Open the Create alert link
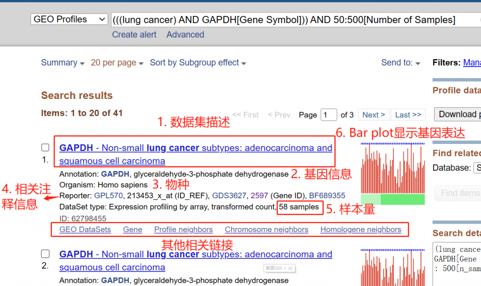 (134, 35)
